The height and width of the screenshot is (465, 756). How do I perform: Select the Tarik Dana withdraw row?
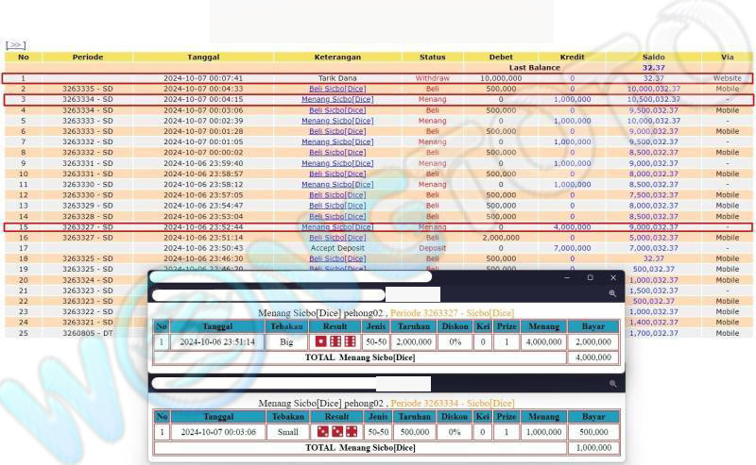pyautogui.click(x=337, y=78)
